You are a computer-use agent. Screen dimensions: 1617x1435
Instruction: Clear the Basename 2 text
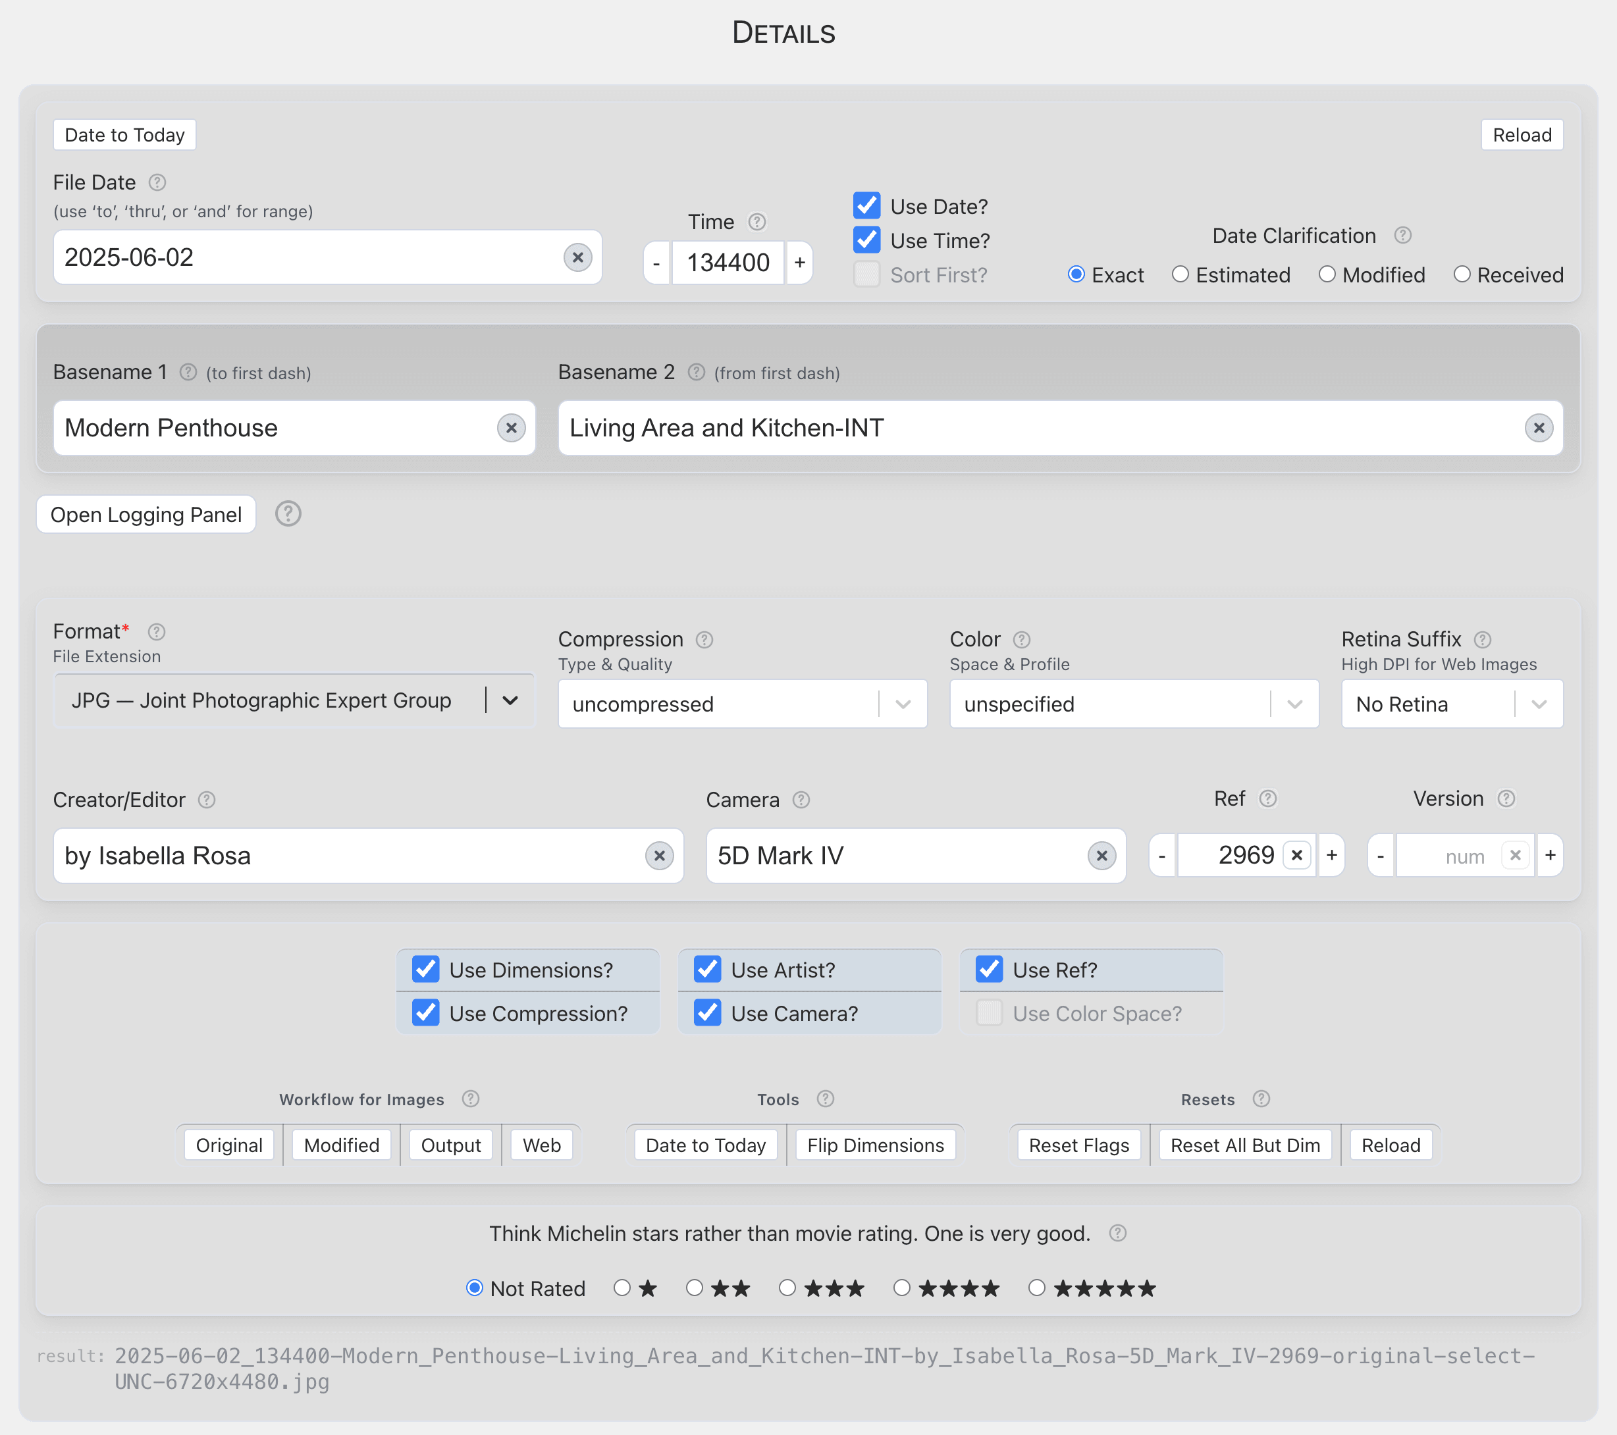[1538, 428]
